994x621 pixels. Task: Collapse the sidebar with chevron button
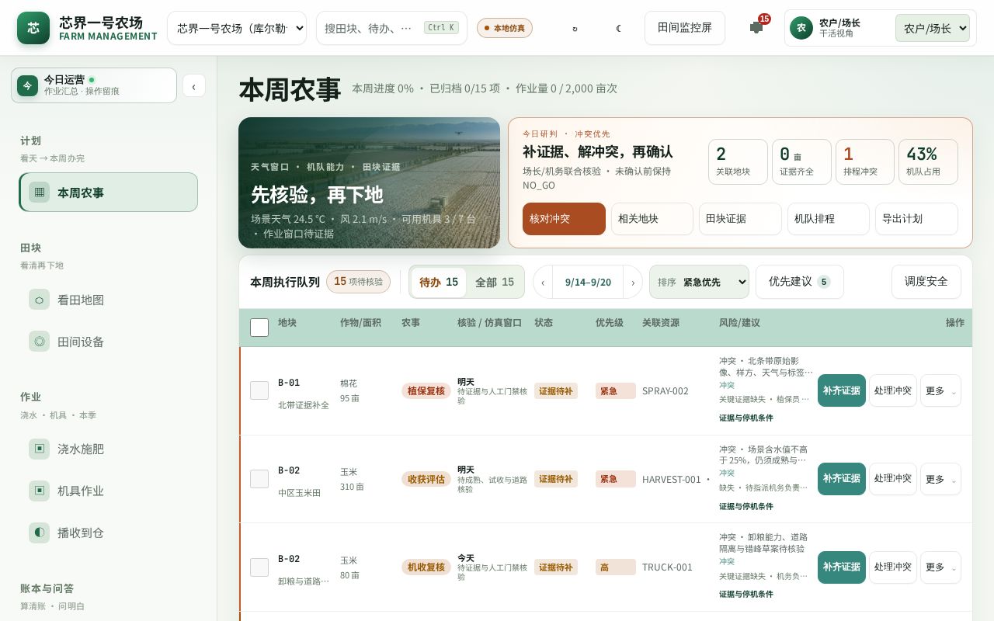pyautogui.click(x=194, y=85)
